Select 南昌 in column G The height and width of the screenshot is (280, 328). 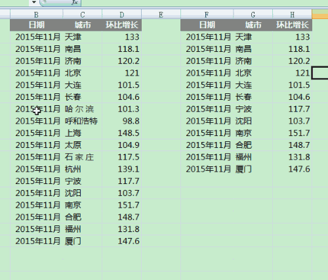tap(253, 49)
